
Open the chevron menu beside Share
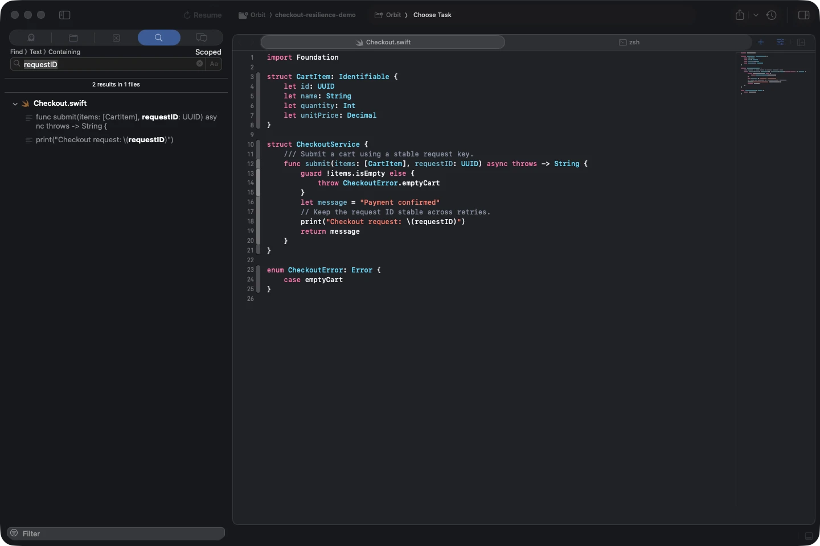756,15
